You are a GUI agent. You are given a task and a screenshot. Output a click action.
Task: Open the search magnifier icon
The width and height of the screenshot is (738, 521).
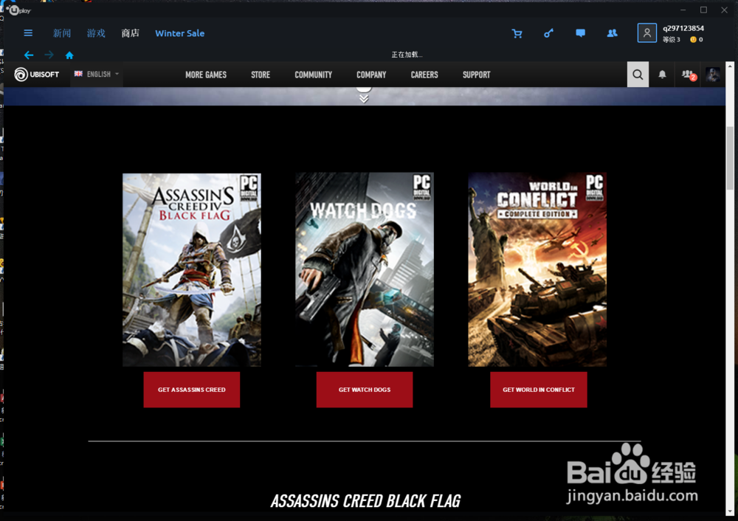(x=638, y=75)
